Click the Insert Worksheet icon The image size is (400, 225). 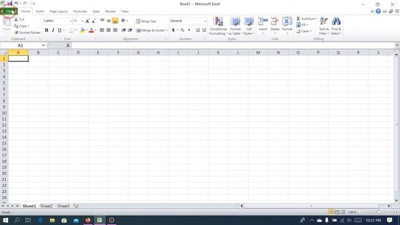pyautogui.click(x=76, y=206)
